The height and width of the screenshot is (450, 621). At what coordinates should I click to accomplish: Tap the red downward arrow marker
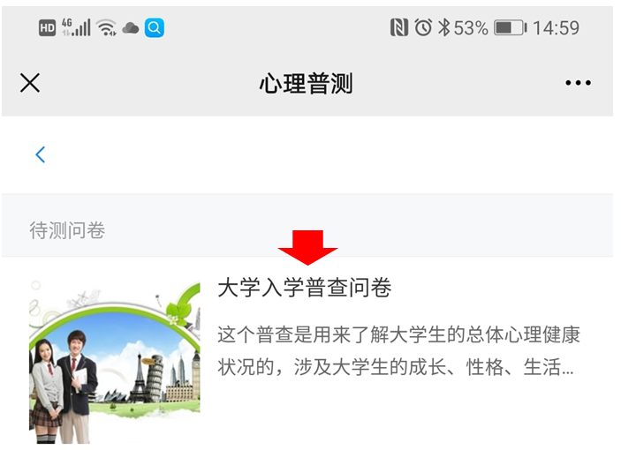307,248
